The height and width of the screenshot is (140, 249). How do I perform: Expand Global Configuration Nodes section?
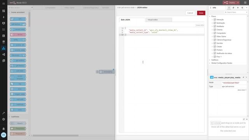tap(210, 63)
